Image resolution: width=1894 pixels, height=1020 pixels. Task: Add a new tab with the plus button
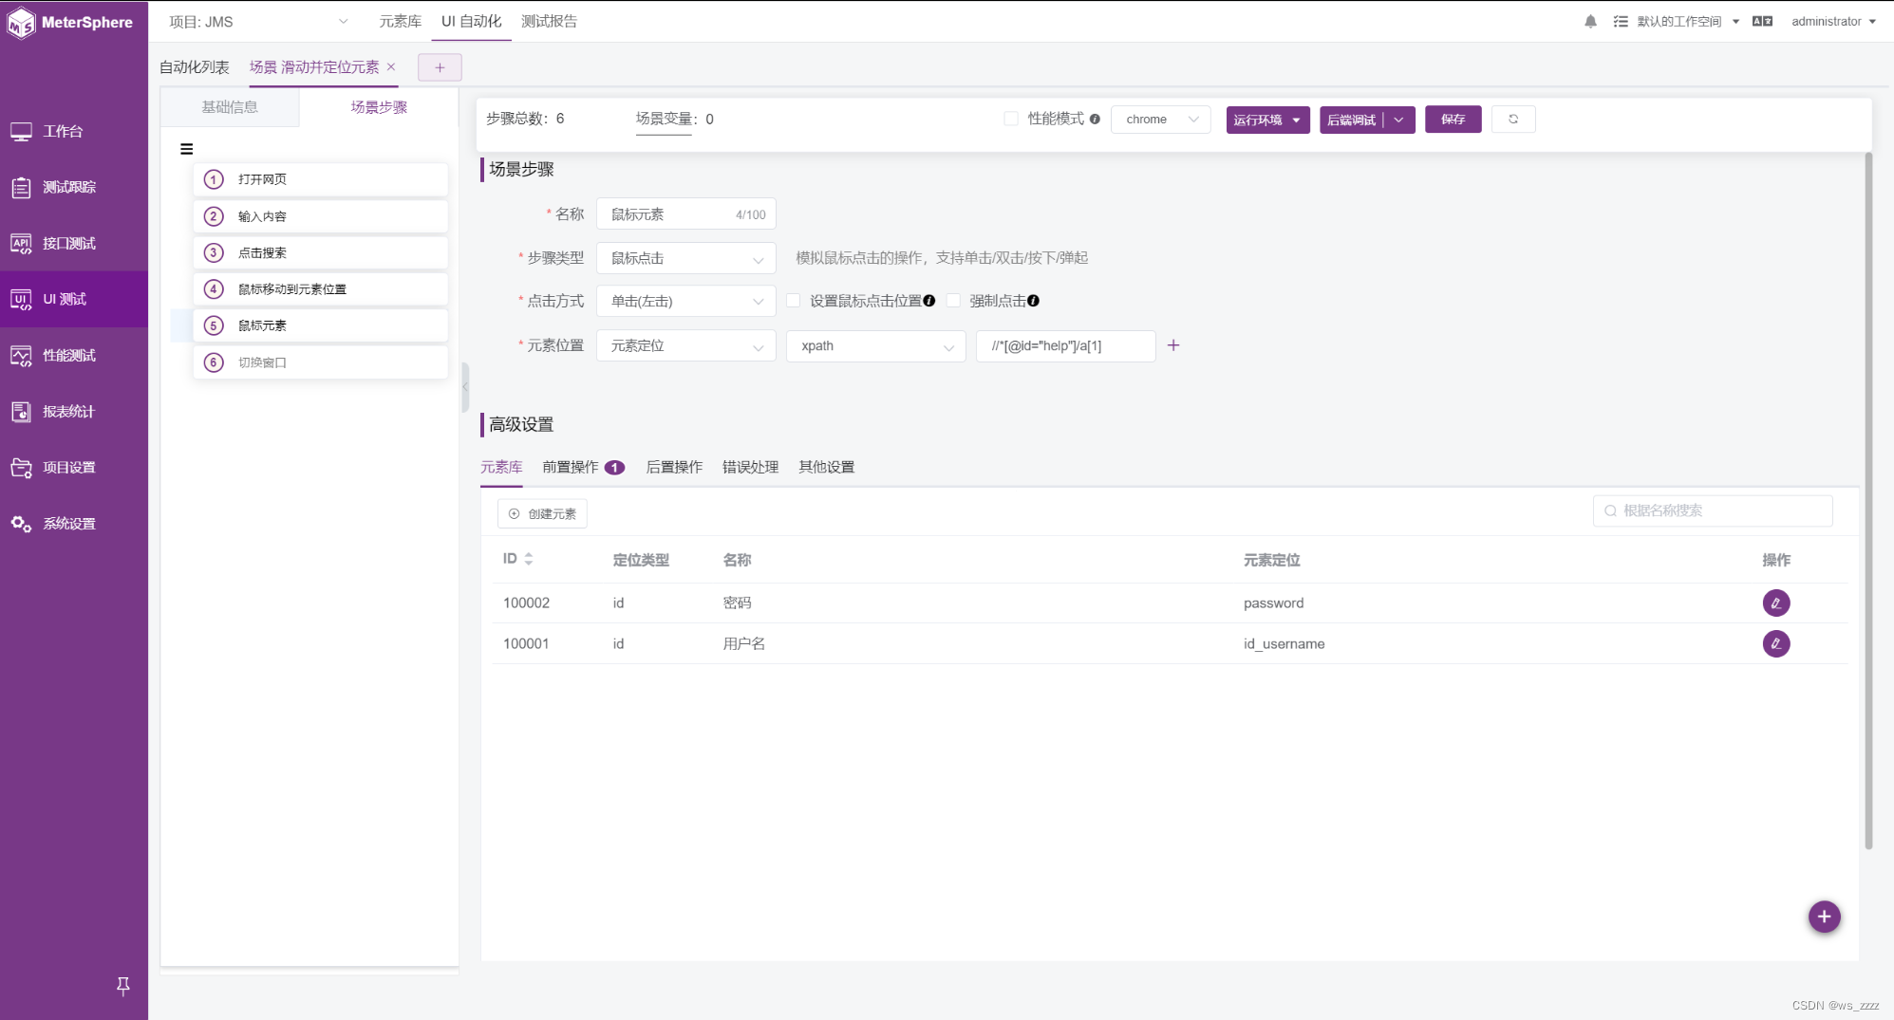440,67
